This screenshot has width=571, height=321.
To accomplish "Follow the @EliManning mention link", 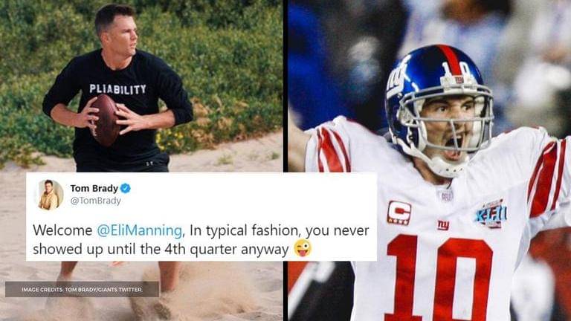I will point(140,230).
